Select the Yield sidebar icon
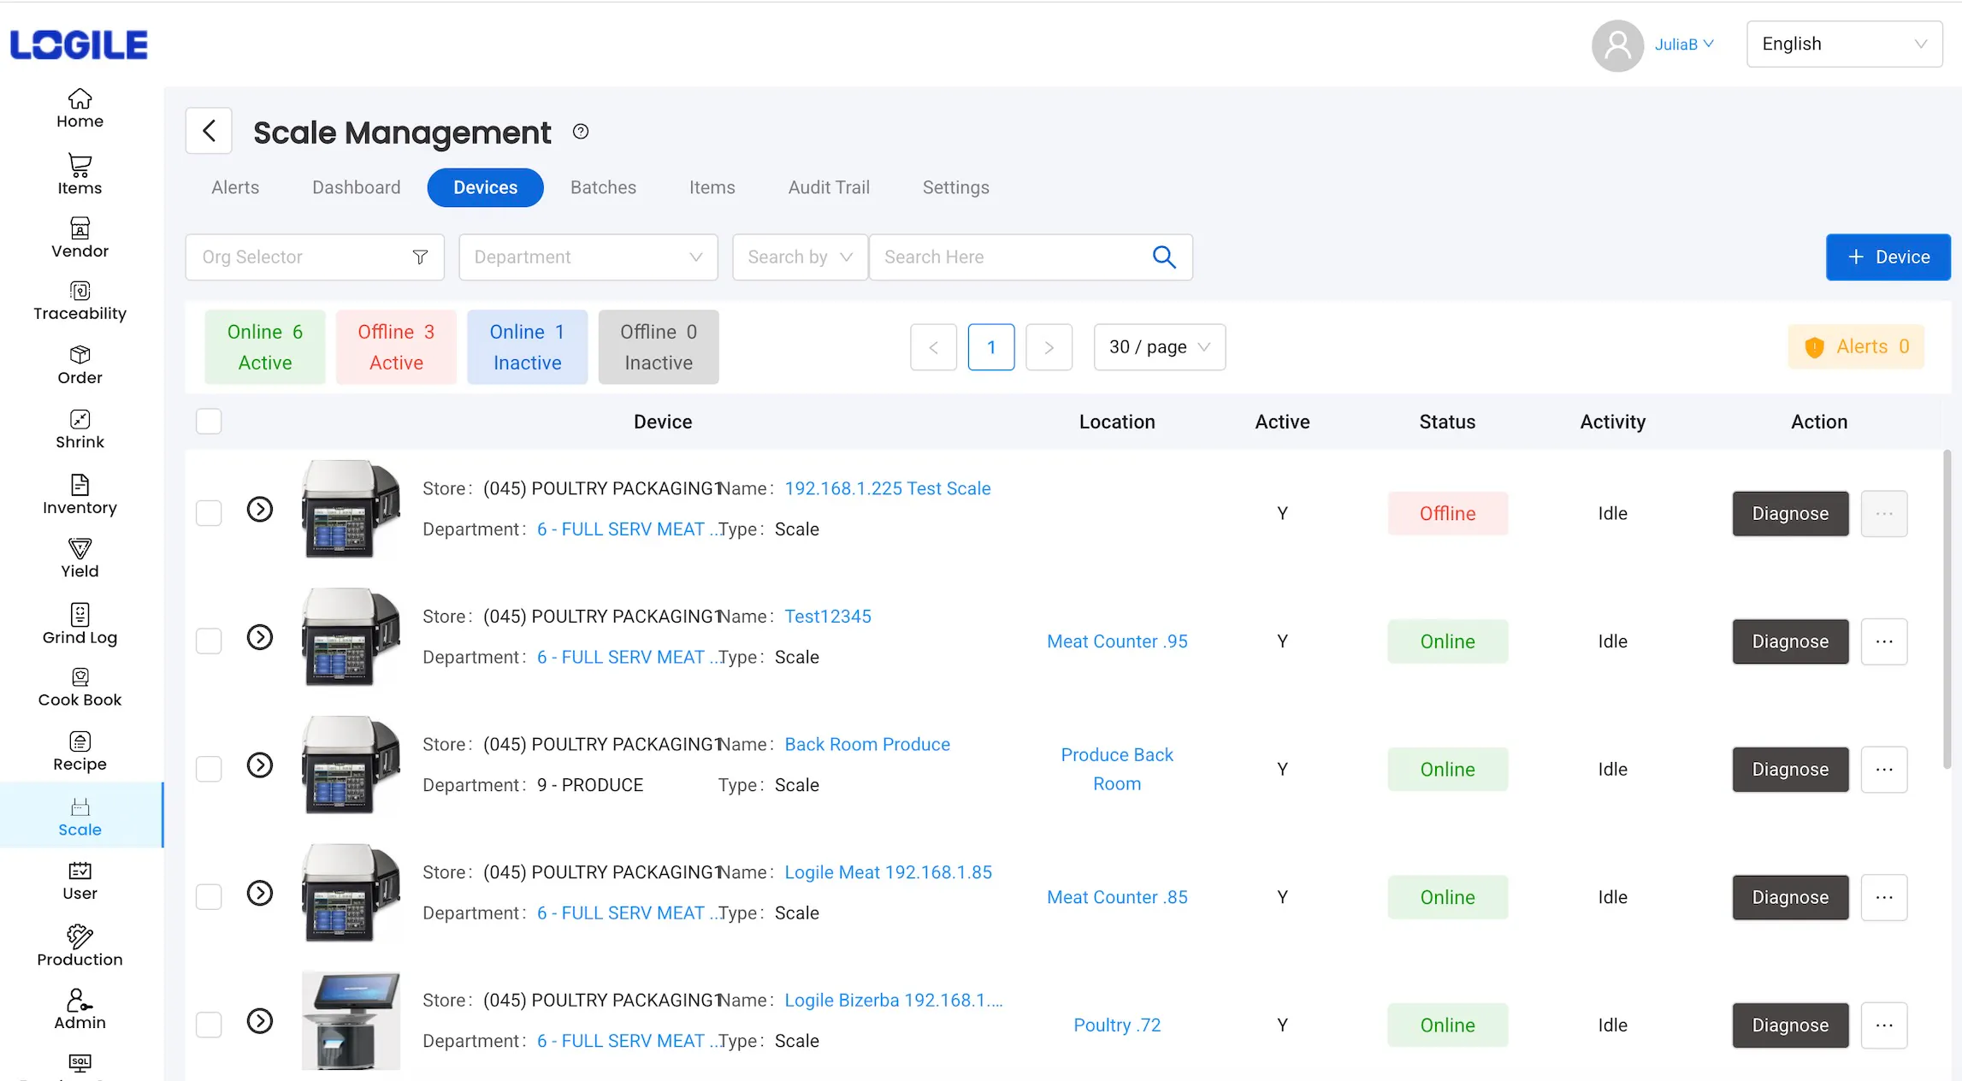 (x=80, y=558)
